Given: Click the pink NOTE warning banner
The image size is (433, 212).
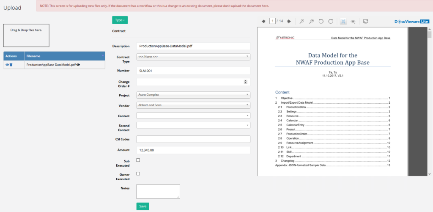Looking at the screenshot, I should [234, 6].
